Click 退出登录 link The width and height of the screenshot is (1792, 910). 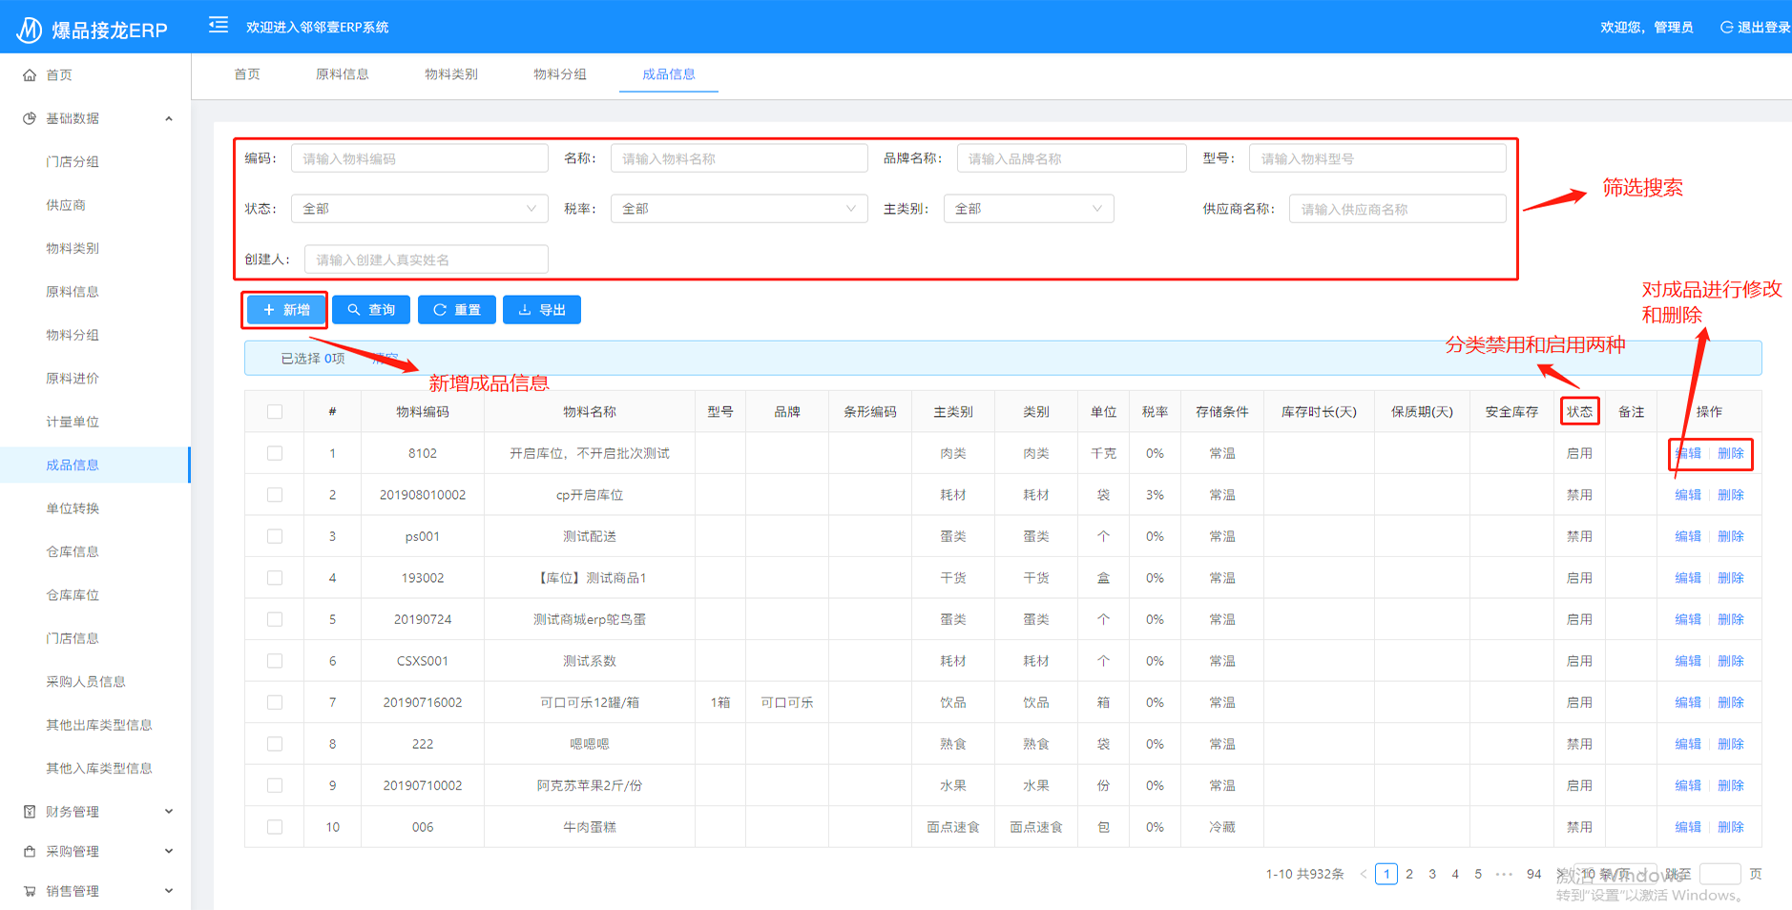coord(1763,27)
